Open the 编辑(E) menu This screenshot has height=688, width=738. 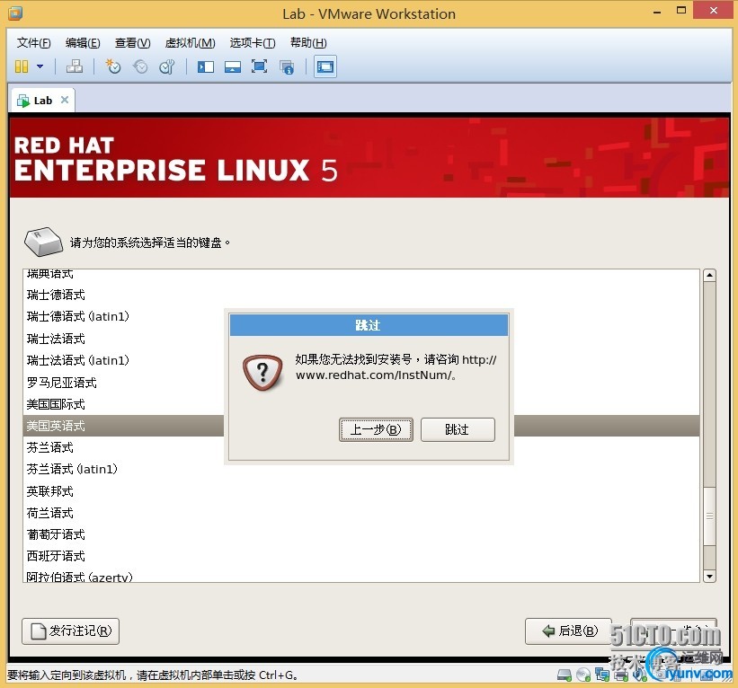tap(83, 43)
